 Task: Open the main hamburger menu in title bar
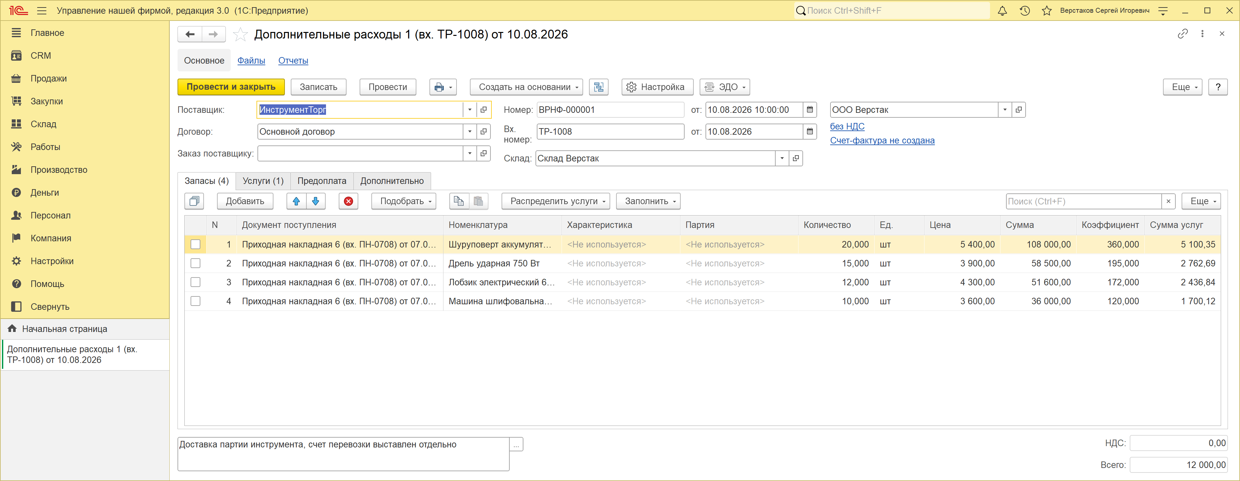click(42, 10)
